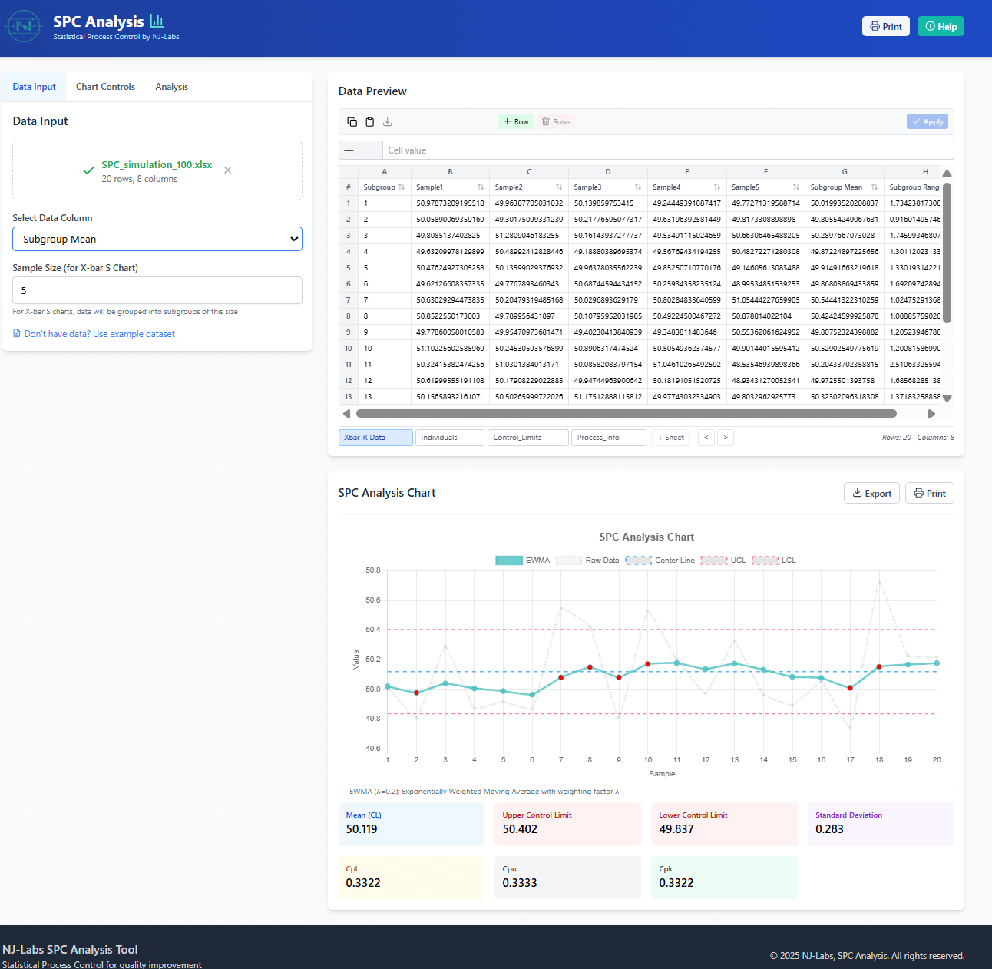Export the SPC Analysis Chart
Viewport: 992px width, 969px height.
click(871, 494)
